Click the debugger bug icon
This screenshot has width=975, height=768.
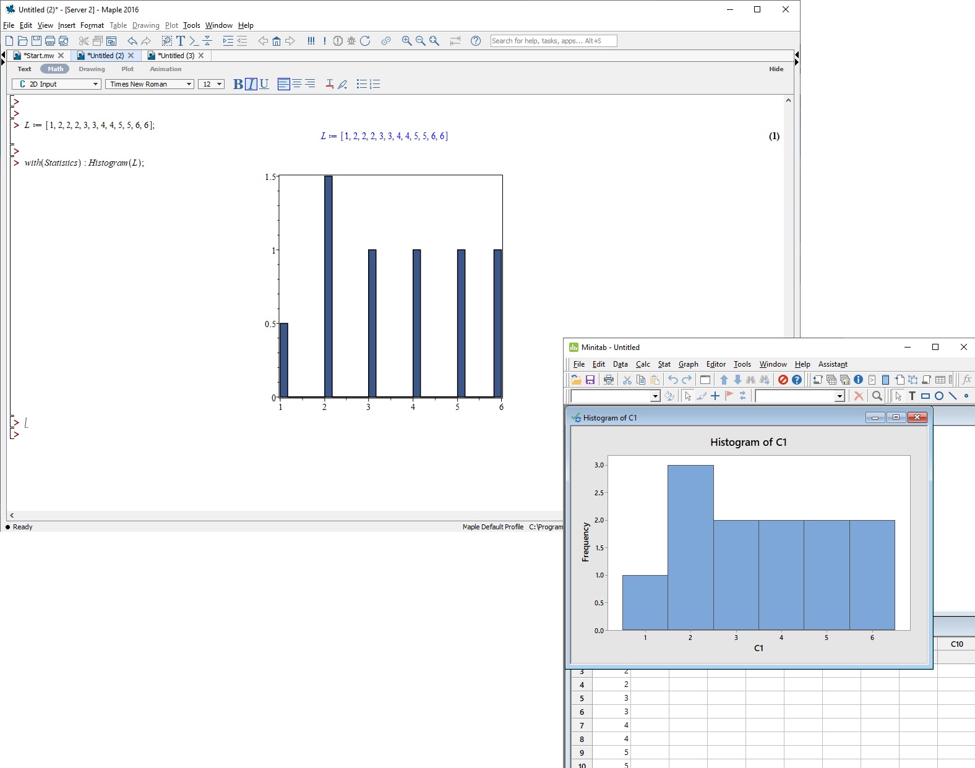coord(351,41)
